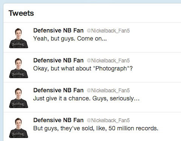The image size is (181, 141).
Task: Click the word "Photograph" in second tweet
Action: [111, 69]
